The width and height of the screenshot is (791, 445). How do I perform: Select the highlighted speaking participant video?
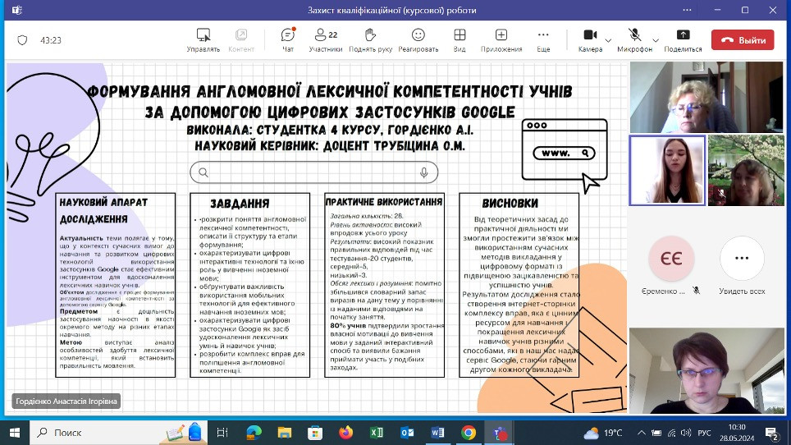tap(667, 171)
